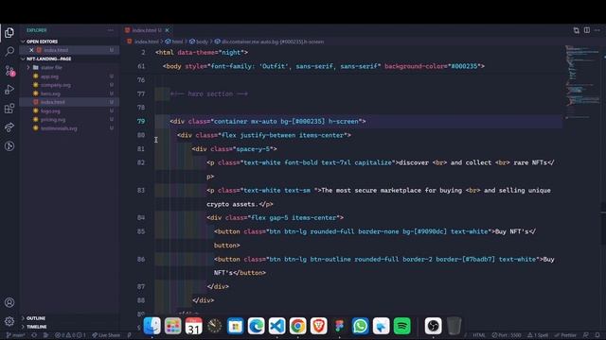Open Source Control view with pending badge
The width and height of the screenshot is (606, 340).
click(9, 71)
